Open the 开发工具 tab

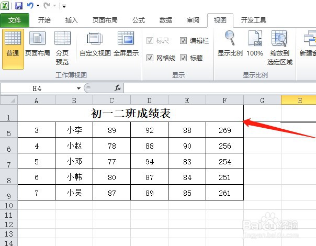click(254, 20)
